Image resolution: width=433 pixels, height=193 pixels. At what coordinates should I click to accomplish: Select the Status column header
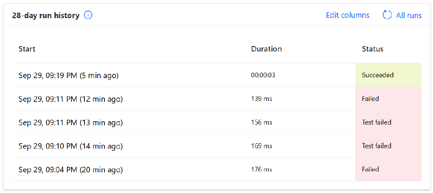click(373, 49)
